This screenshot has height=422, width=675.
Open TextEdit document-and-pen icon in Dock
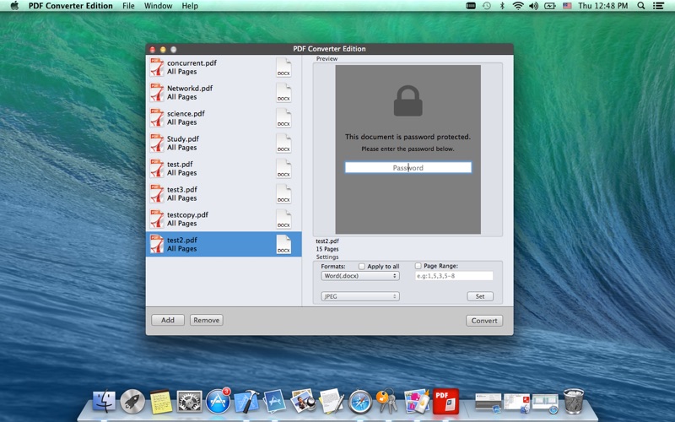pos(332,402)
